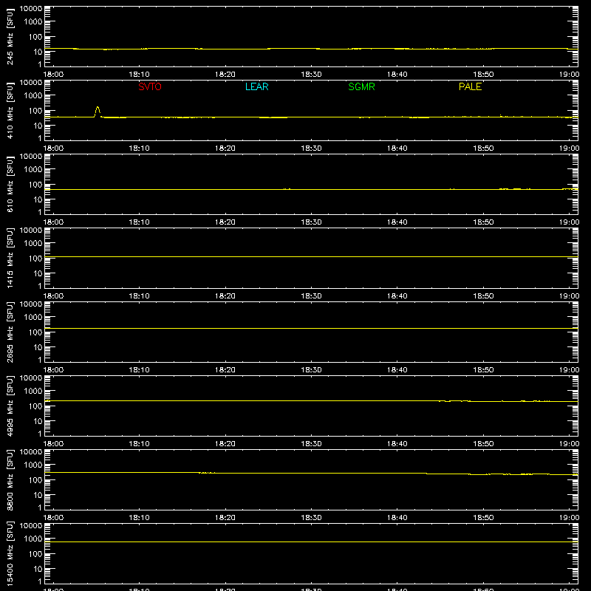
Task: Click the 18:30 label under the 8800 MHz plot
Action: (311, 518)
